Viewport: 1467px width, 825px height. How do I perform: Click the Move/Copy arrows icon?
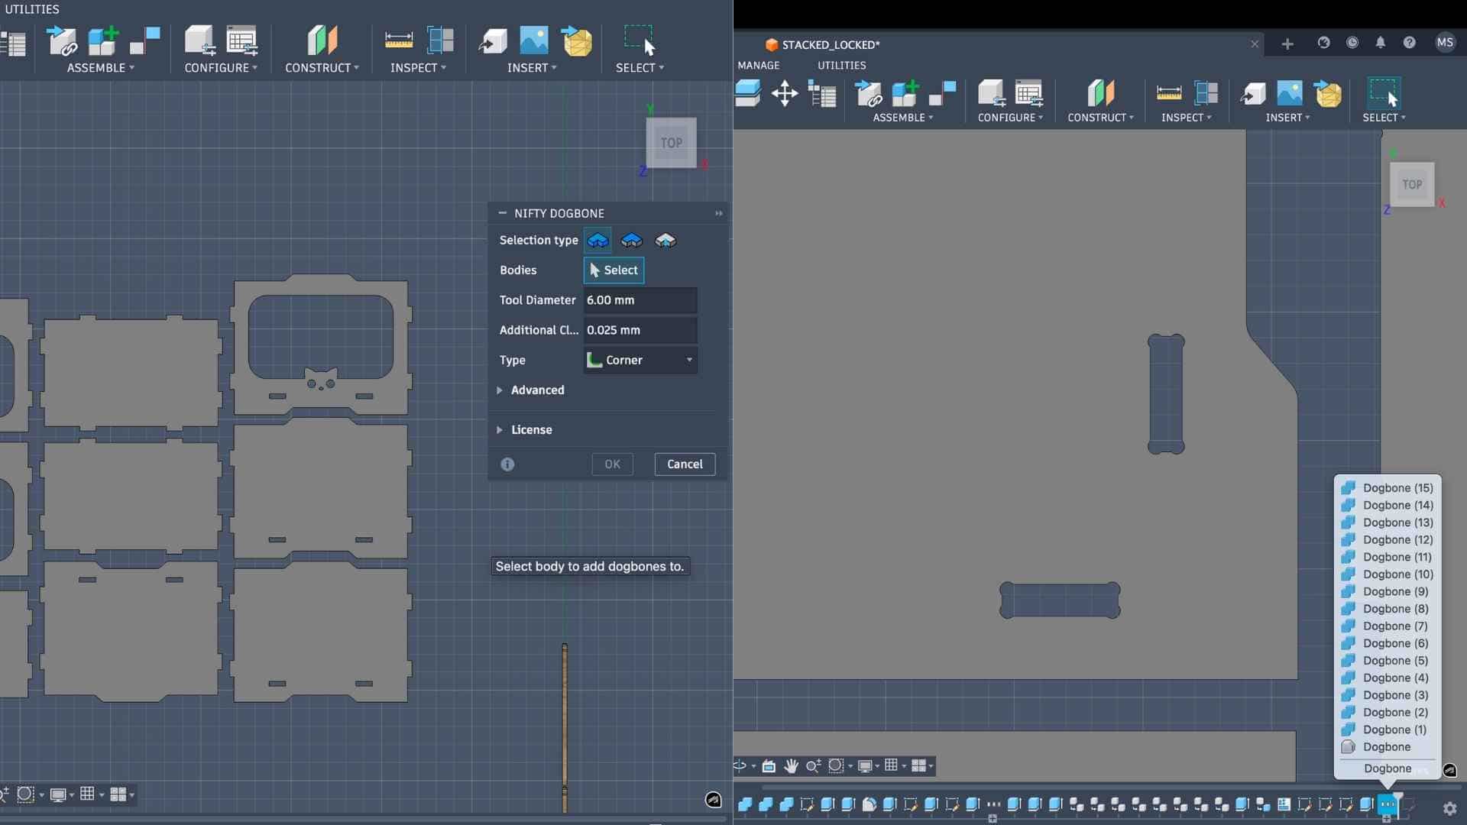[785, 94]
